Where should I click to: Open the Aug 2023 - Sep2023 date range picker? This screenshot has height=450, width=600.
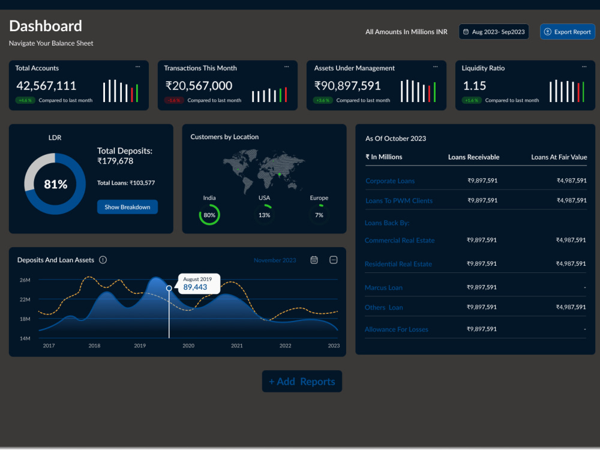coord(494,31)
